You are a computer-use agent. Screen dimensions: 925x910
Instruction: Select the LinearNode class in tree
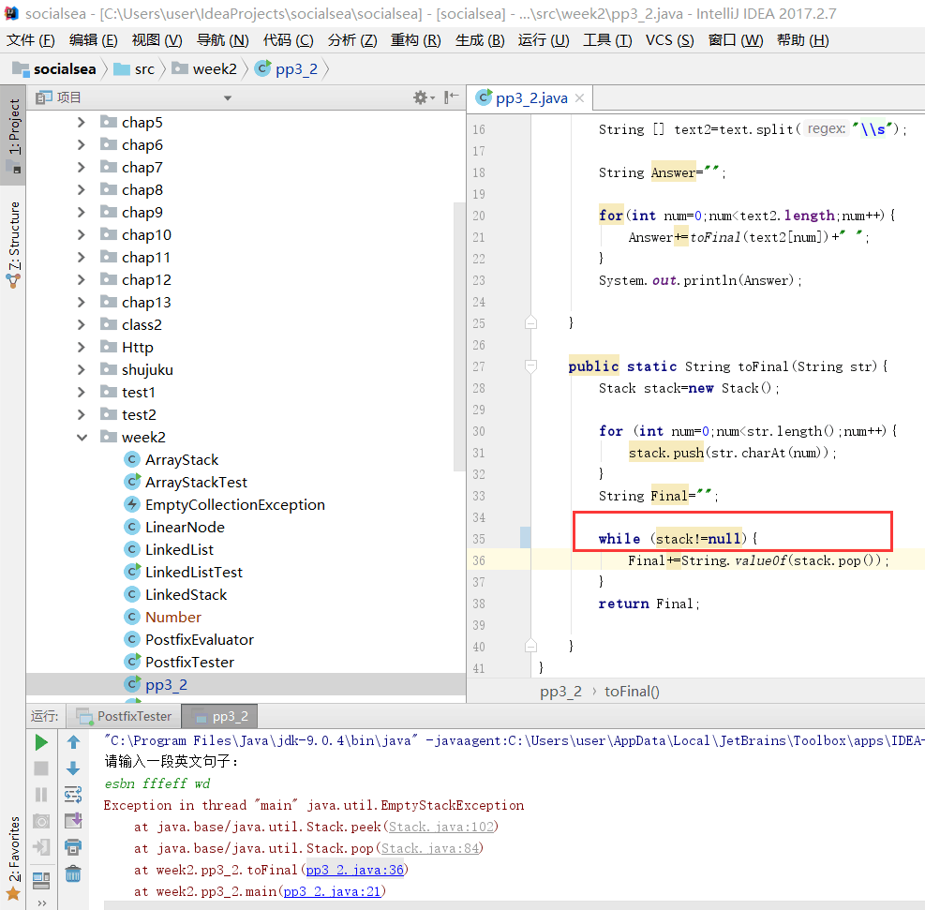click(185, 528)
